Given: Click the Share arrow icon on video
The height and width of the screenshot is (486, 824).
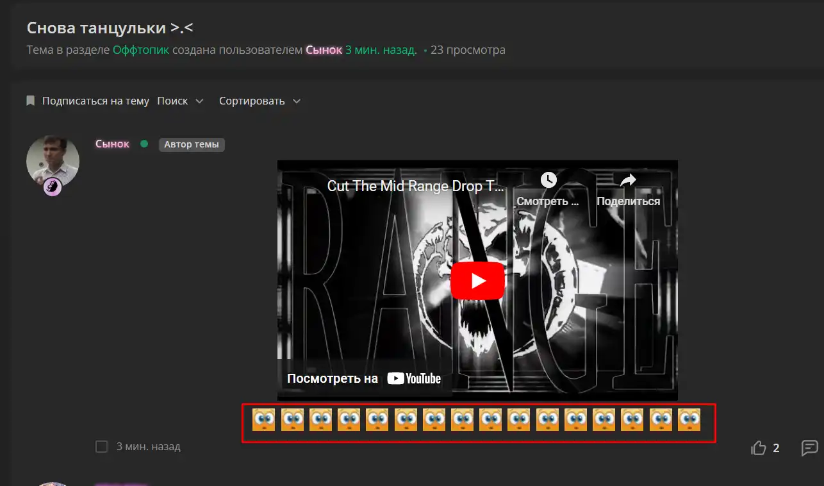Looking at the screenshot, I should pyautogui.click(x=628, y=180).
